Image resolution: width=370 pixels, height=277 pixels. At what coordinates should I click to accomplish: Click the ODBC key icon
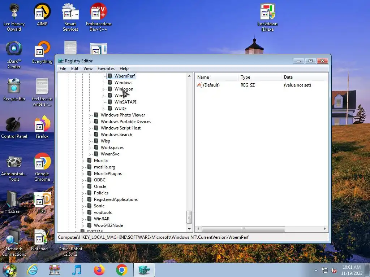pyautogui.click(x=90, y=180)
